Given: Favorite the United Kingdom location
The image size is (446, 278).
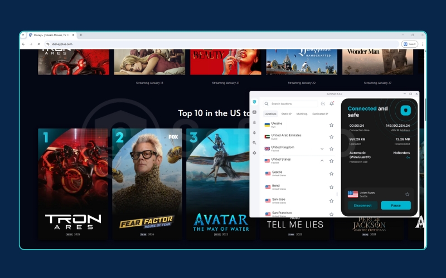Looking at the screenshot, I should [331, 149].
